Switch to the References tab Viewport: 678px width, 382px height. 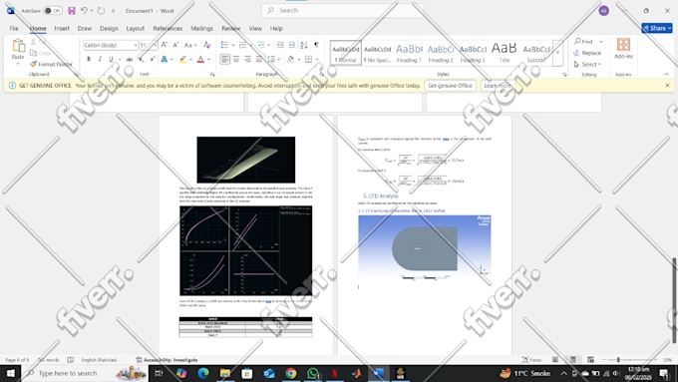[x=168, y=28]
